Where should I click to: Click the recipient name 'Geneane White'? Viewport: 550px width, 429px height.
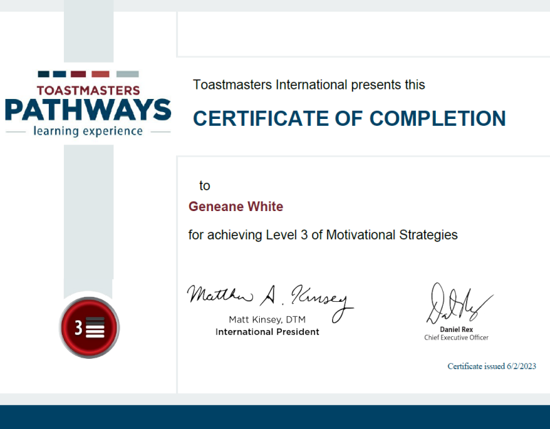coord(236,207)
